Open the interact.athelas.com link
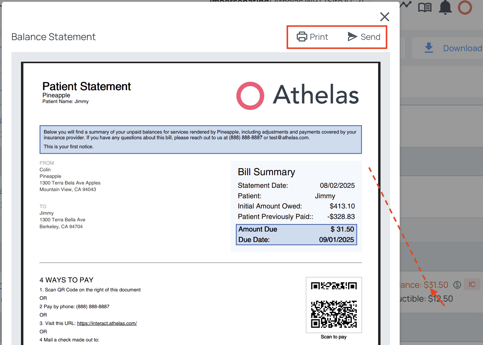 click(x=107, y=323)
